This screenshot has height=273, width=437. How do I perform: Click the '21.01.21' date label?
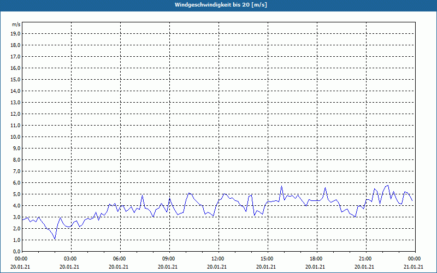click(414, 266)
